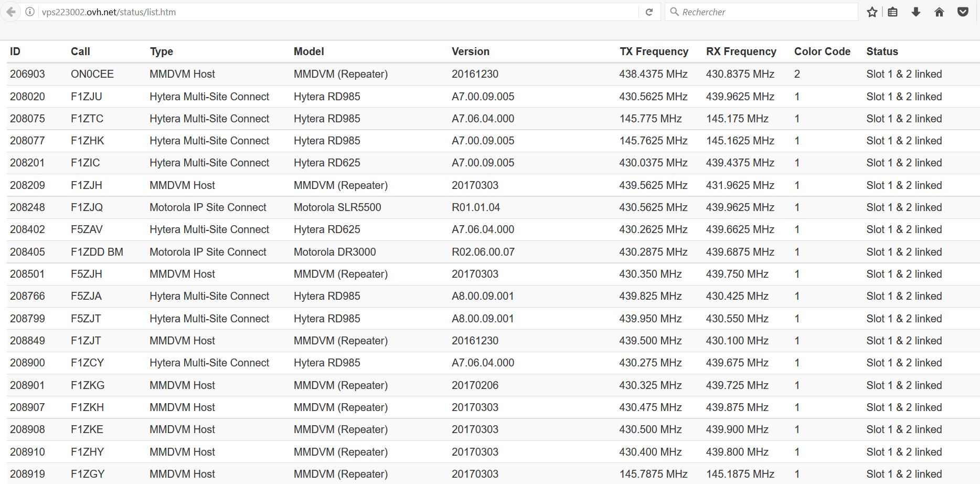Click the browser back arrow button
The height and width of the screenshot is (484, 980).
(x=10, y=12)
